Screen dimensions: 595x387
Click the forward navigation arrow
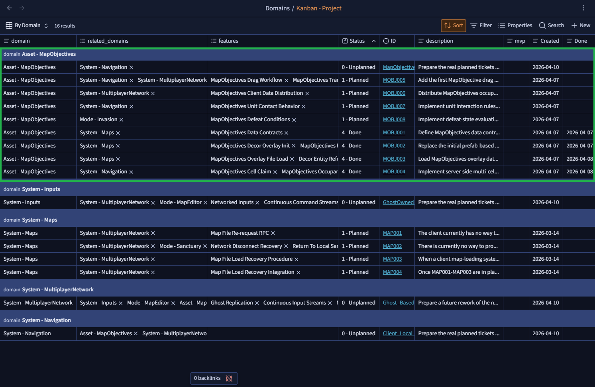22,8
